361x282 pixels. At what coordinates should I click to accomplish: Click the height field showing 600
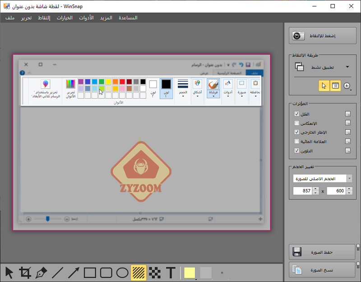pos(336,191)
